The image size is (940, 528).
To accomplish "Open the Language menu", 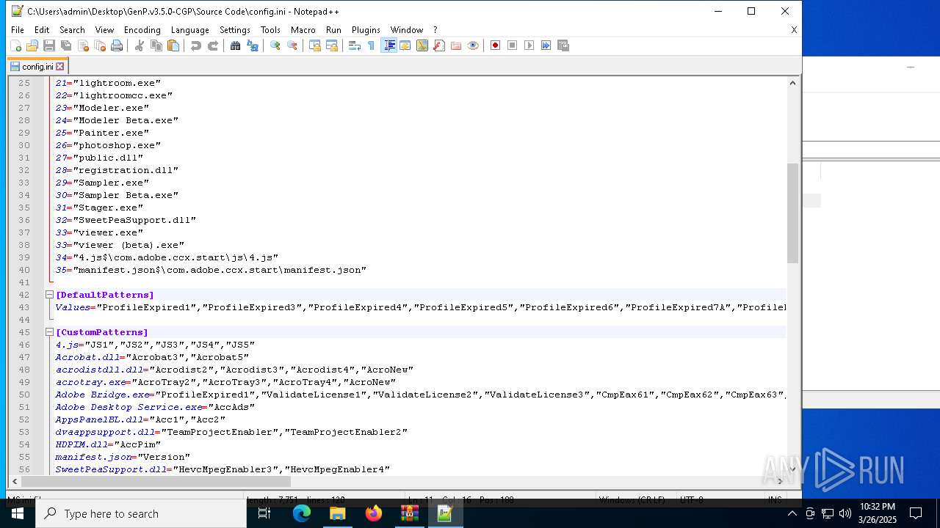I will coord(189,30).
